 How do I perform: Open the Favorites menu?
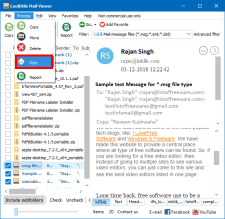[x=70, y=16]
